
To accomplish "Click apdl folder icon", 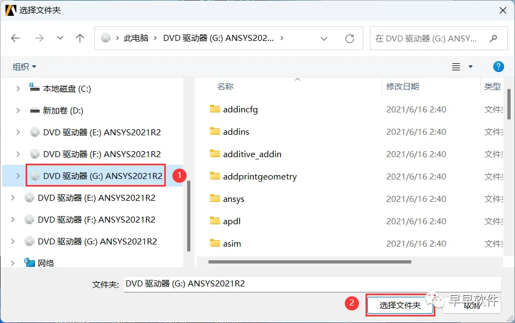I will (215, 220).
